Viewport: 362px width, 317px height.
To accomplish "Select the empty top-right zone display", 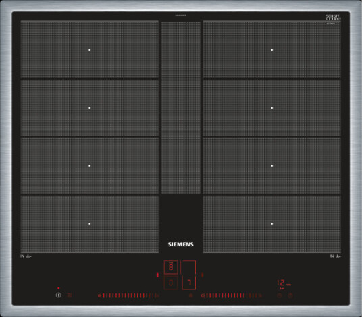I will pos(188,267).
